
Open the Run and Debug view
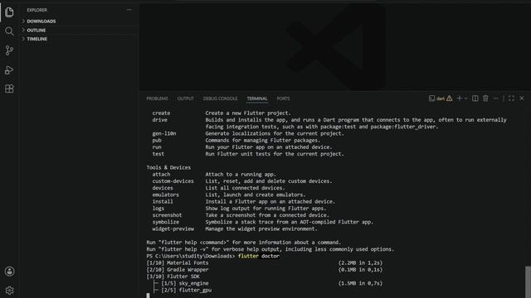click(9, 70)
